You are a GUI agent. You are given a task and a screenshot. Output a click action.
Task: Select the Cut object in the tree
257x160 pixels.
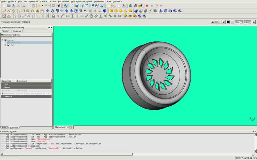[x=12, y=45]
